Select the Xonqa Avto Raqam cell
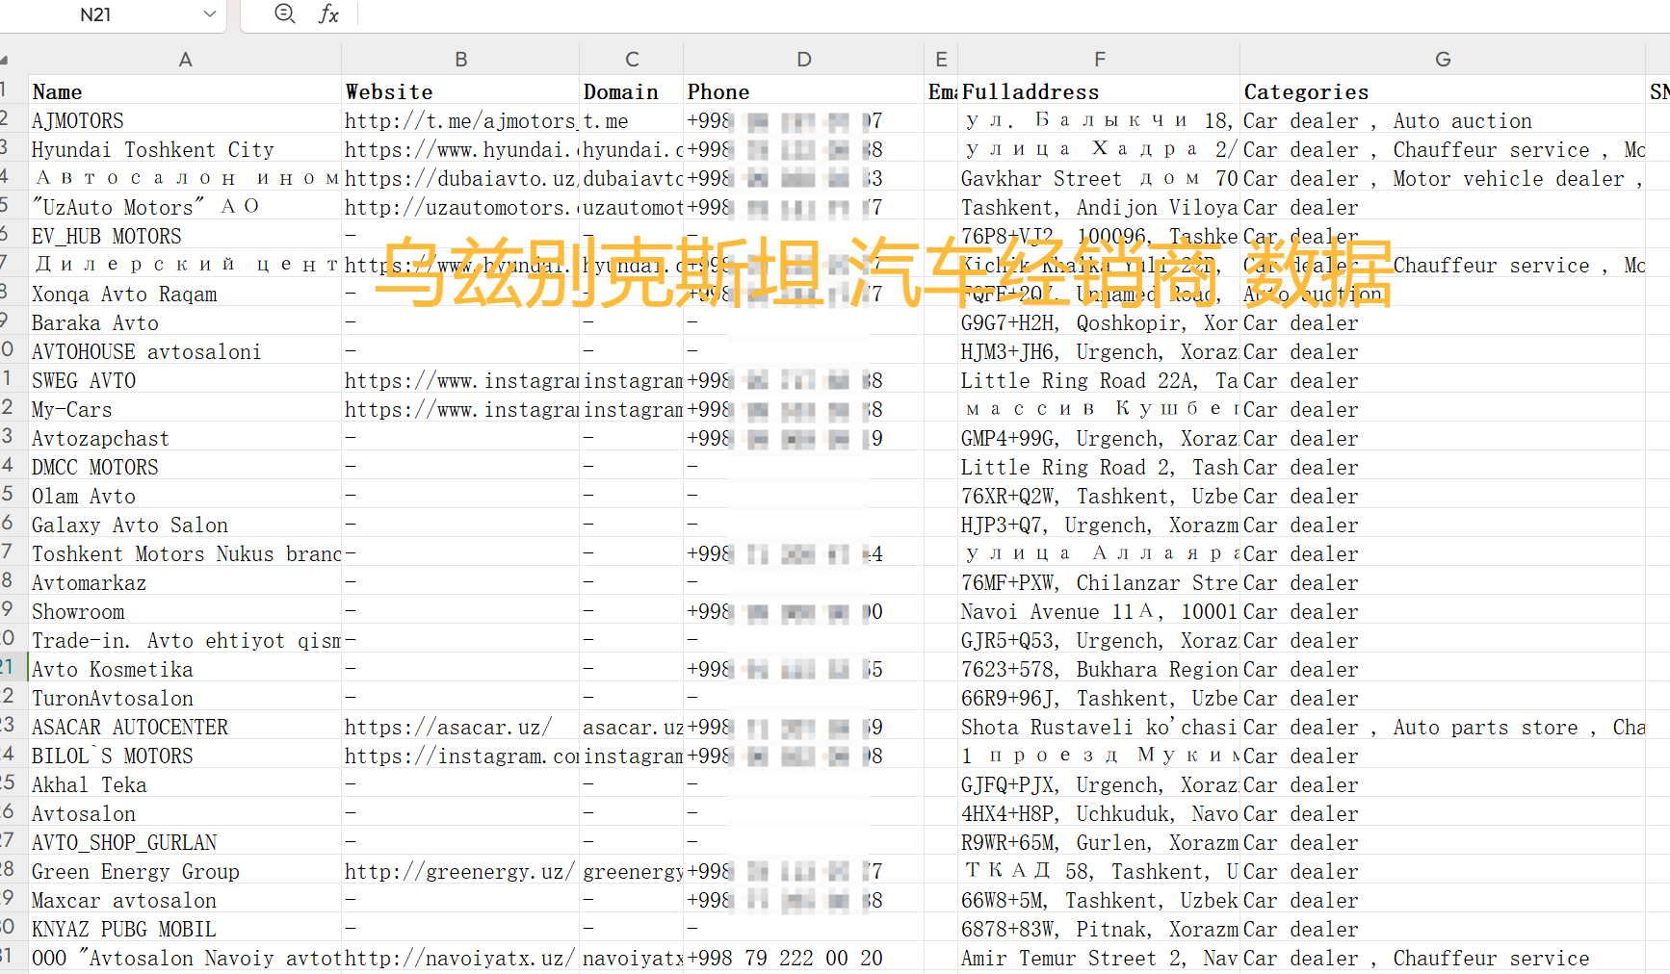Image resolution: width=1670 pixels, height=974 pixels. 185,294
